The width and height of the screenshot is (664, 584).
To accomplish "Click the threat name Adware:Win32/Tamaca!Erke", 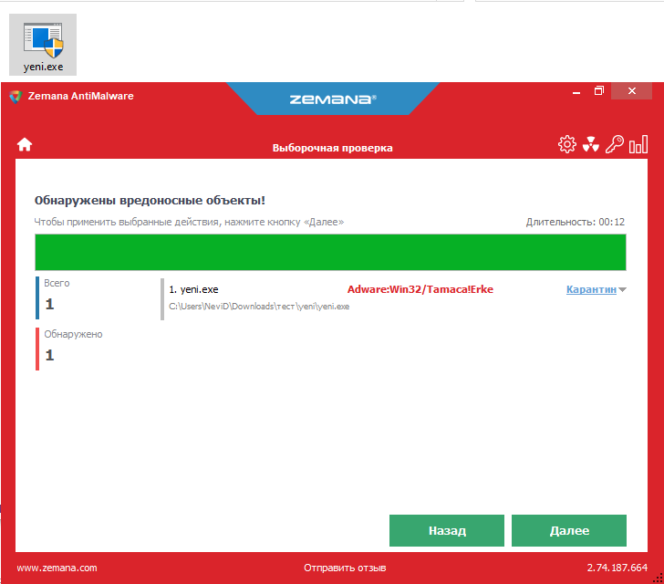I will [x=420, y=289].
